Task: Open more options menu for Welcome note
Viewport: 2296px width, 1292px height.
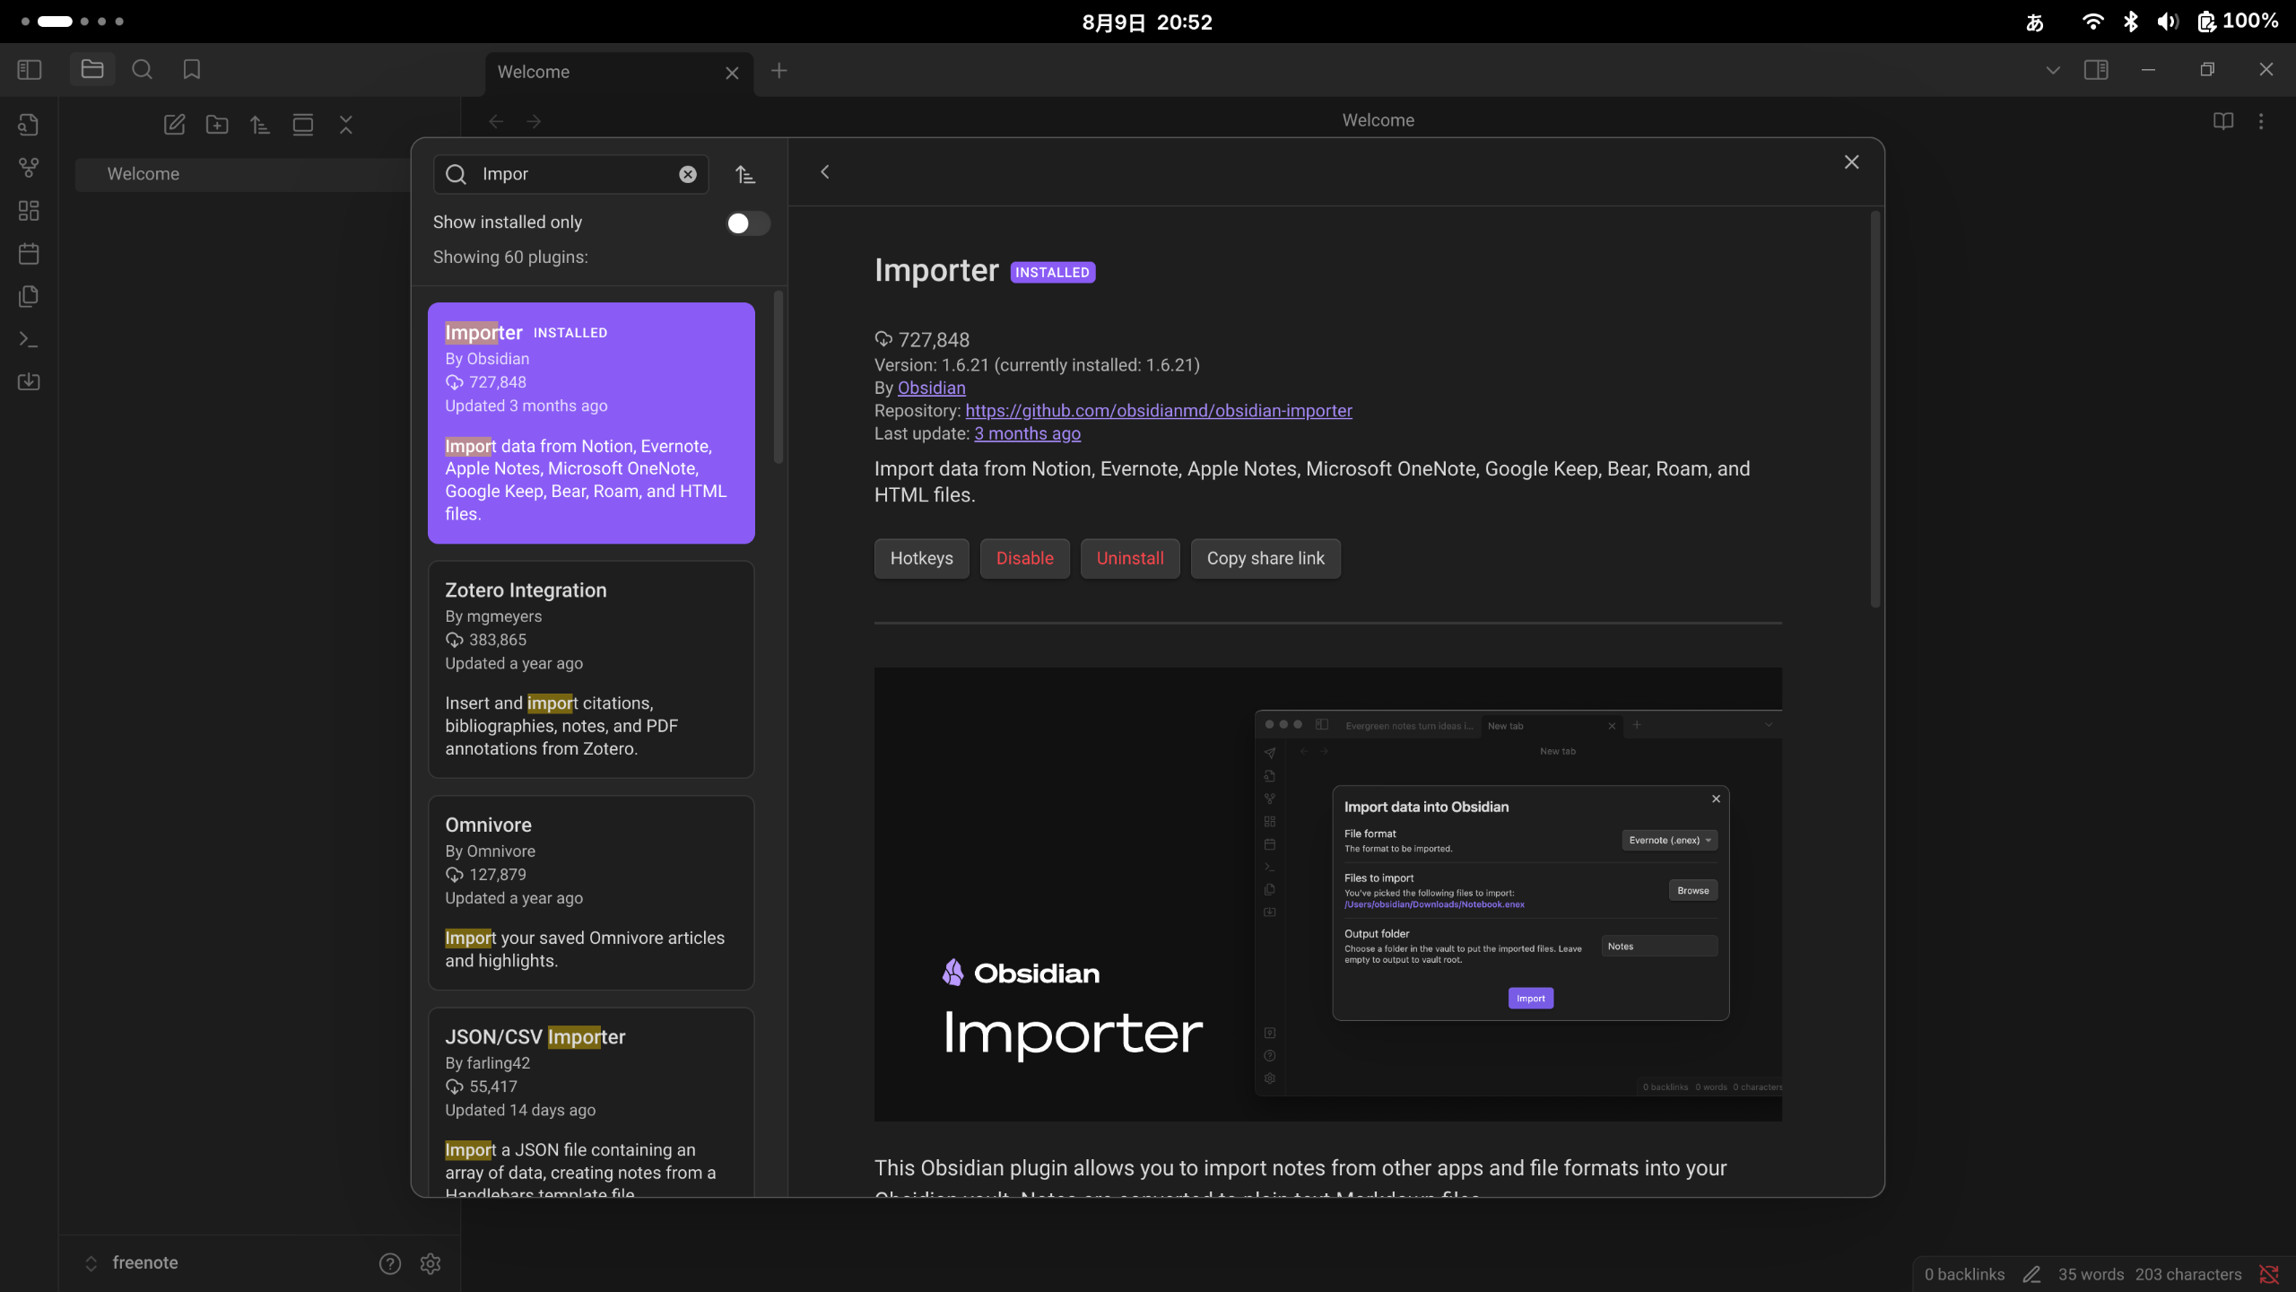Action: click(x=2261, y=121)
